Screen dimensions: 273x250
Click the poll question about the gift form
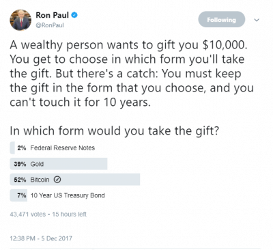[x=115, y=131]
